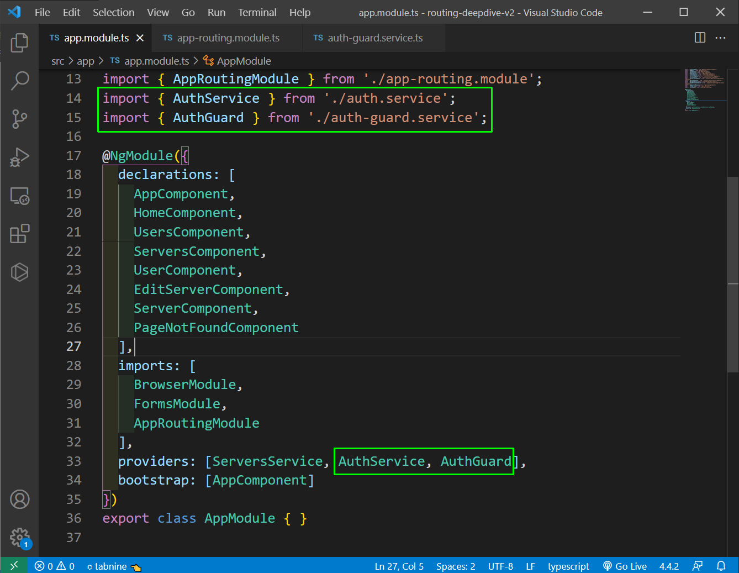The image size is (739, 573).
Task: Click the split editor right icon
Action: click(x=700, y=38)
